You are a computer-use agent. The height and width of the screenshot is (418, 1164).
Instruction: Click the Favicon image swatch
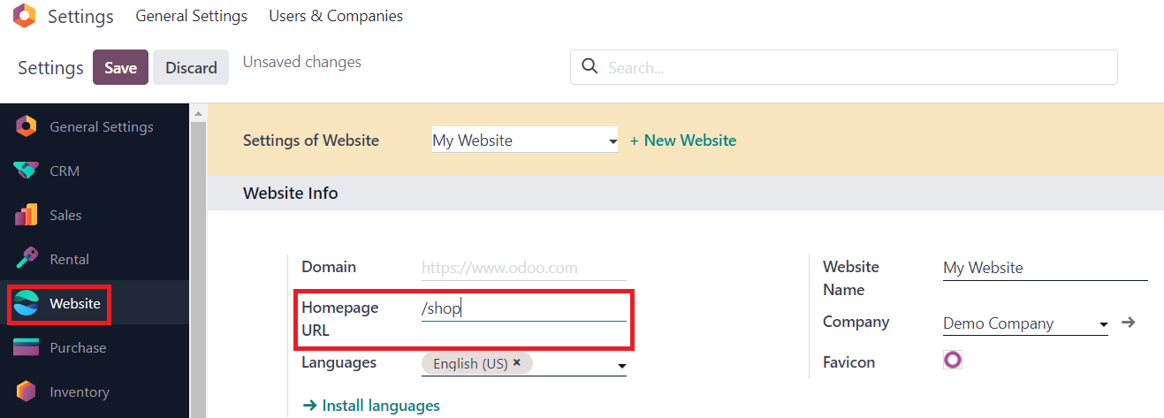click(953, 360)
